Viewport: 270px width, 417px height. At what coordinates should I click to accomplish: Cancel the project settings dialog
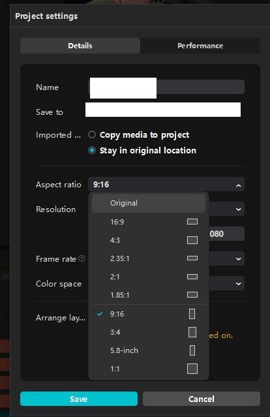click(x=201, y=399)
